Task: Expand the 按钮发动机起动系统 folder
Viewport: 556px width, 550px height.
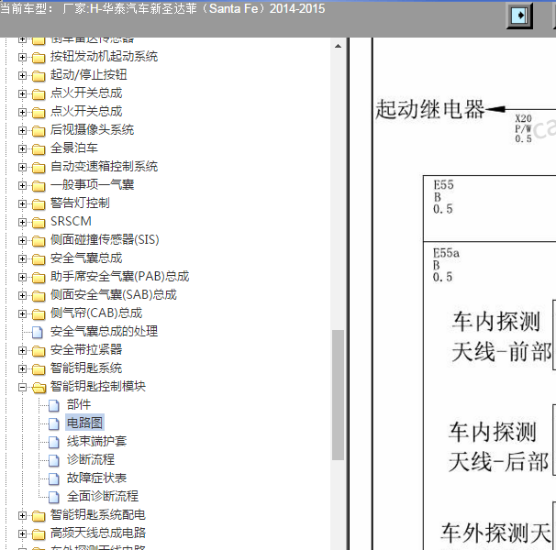Action: click(x=22, y=57)
